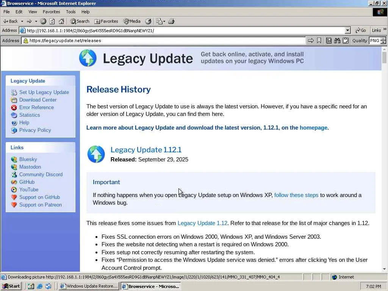Stop page loading with the Stop icon
This screenshot has height=291, width=388.
pos(43,21)
